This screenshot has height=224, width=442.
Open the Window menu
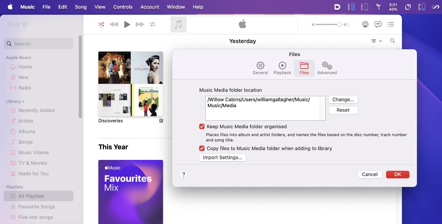(176, 7)
